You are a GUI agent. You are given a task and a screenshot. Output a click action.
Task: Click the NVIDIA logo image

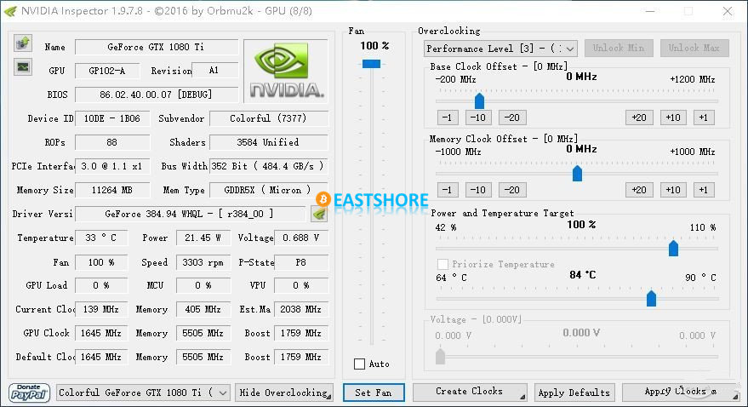pos(286,71)
